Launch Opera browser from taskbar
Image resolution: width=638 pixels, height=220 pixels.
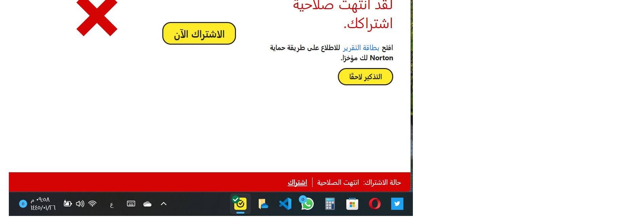pyautogui.click(x=375, y=204)
